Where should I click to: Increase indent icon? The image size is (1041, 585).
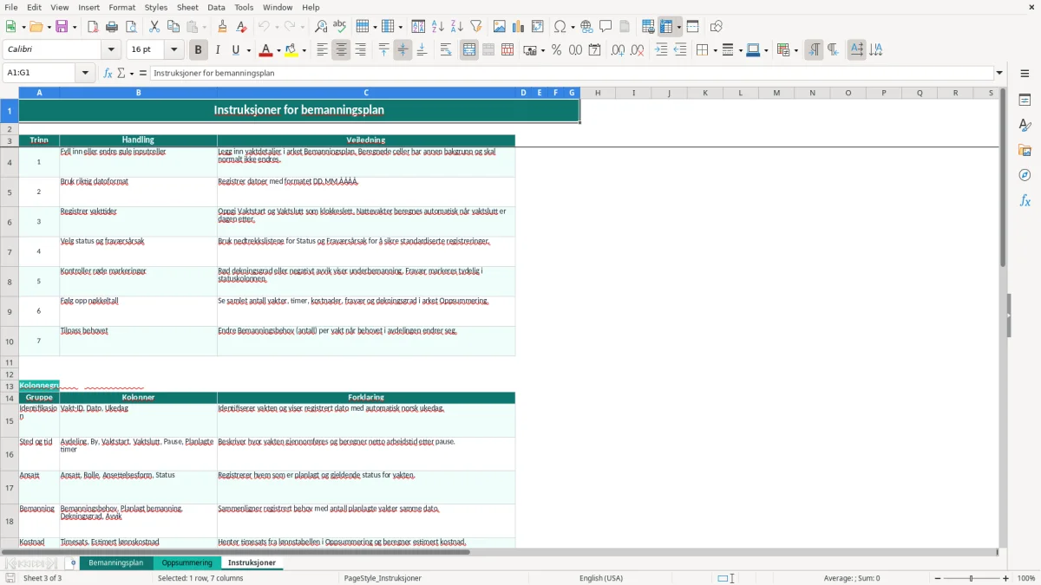[x=661, y=50]
